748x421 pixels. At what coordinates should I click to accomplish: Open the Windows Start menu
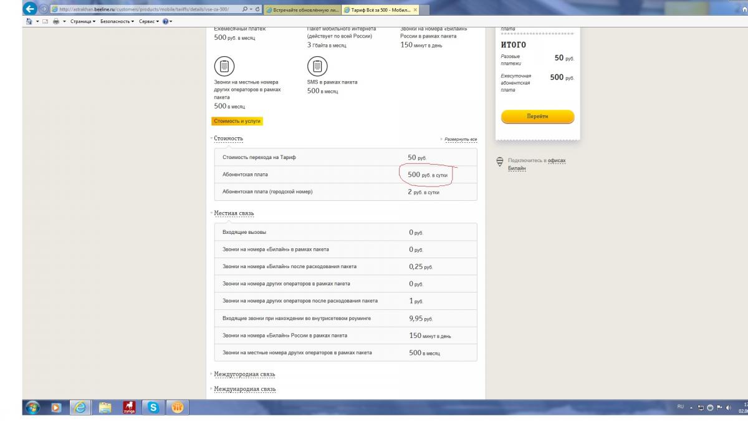click(x=32, y=407)
